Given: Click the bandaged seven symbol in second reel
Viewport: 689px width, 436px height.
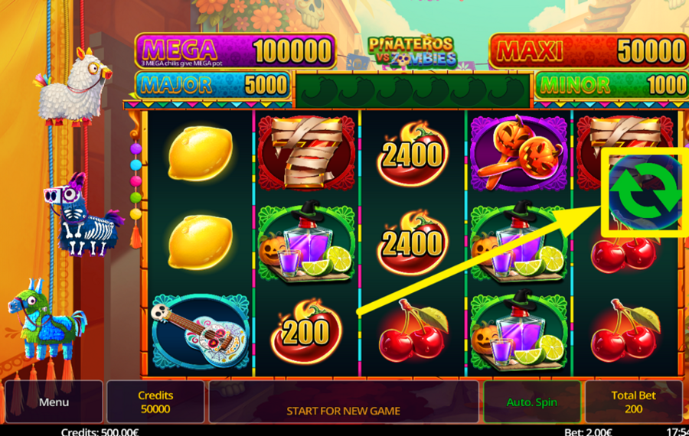Looking at the screenshot, I should click(x=307, y=153).
